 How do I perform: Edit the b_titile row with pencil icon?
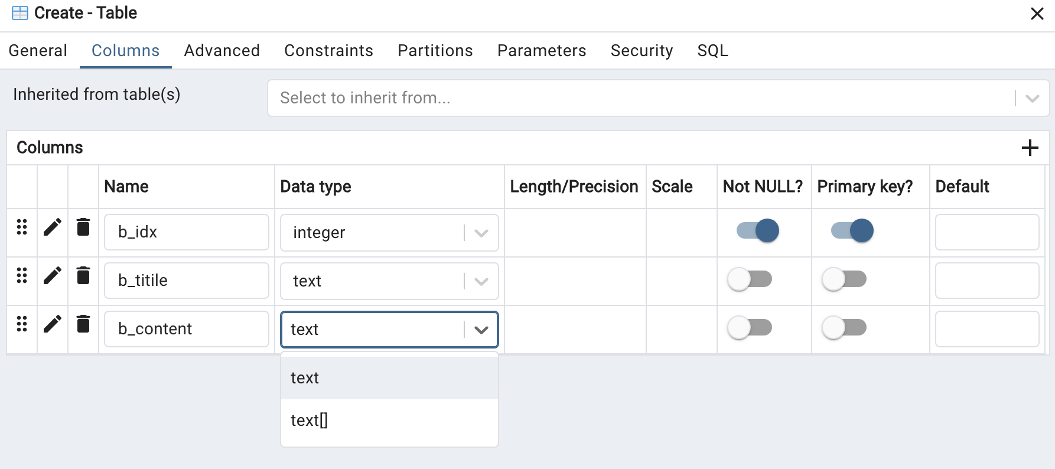(53, 275)
